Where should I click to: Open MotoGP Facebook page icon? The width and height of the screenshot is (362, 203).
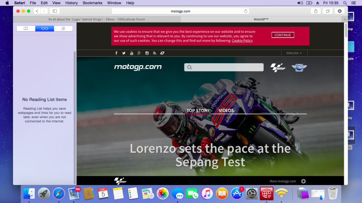(116, 53)
